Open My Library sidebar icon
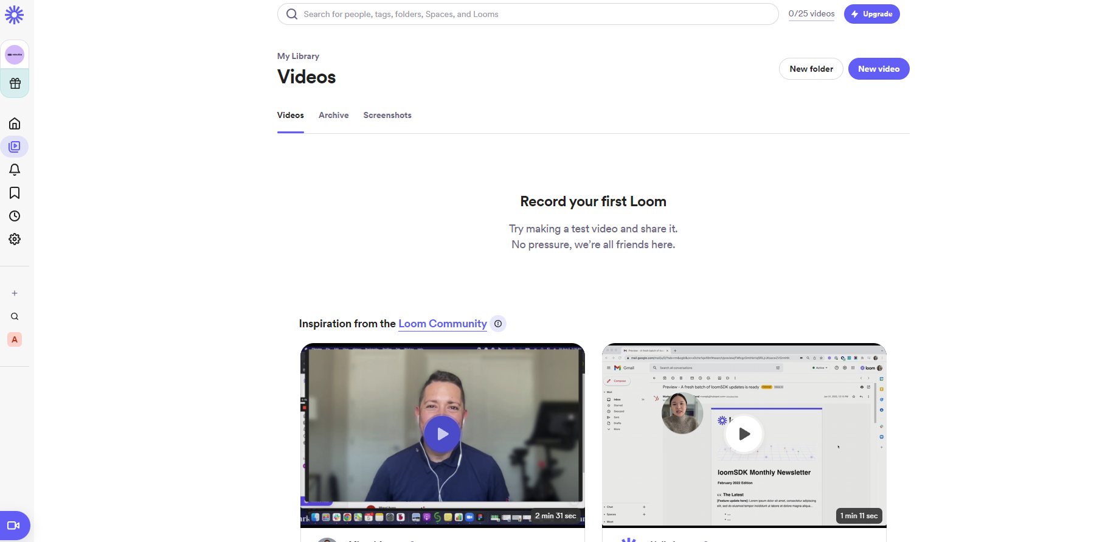1094x542 pixels. (15, 147)
